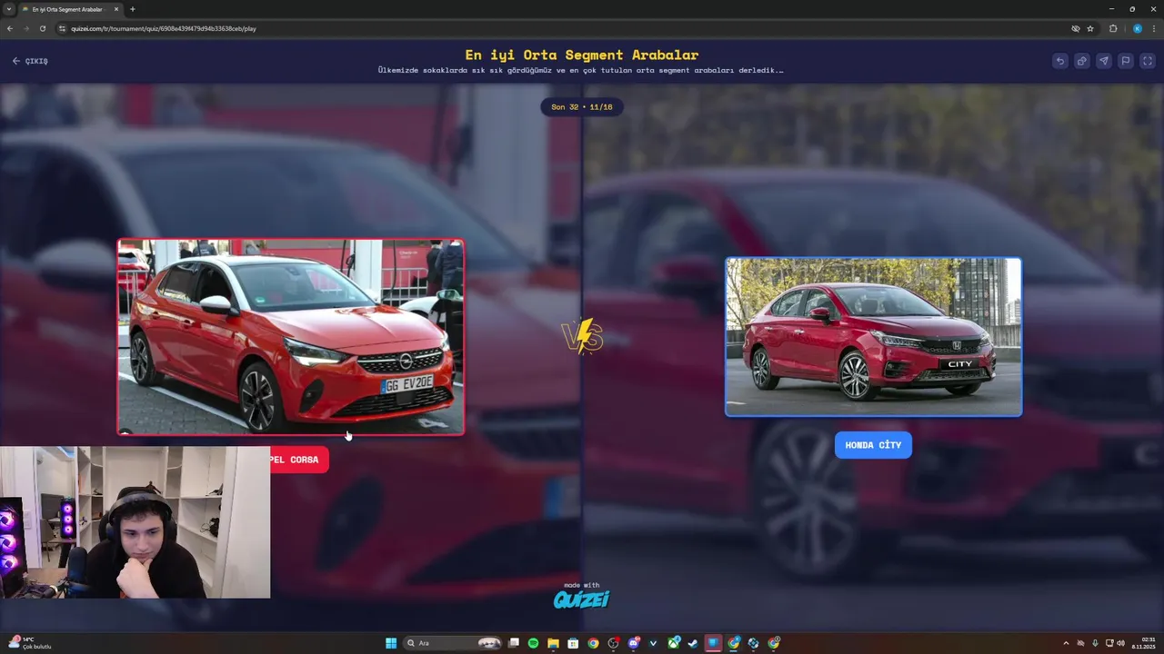Viewport: 1164px width, 654px height.
Task: Open the browser extensions menu
Action: [1113, 28]
